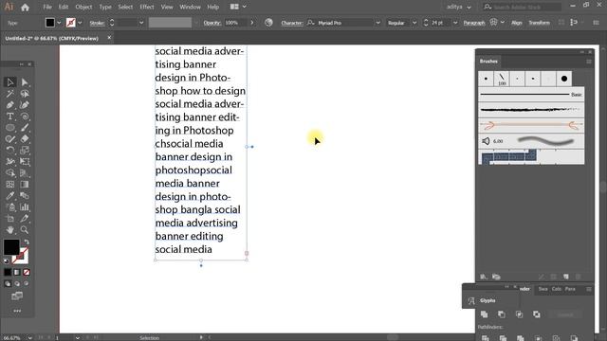Open Edit Toolbar three-dots button
This screenshot has width=607, height=341.
pos(17,311)
